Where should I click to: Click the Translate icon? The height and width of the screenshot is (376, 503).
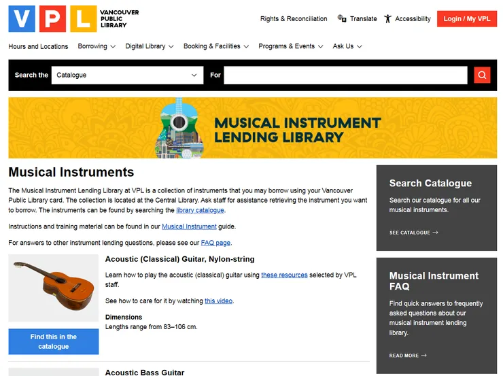(342, 18)
